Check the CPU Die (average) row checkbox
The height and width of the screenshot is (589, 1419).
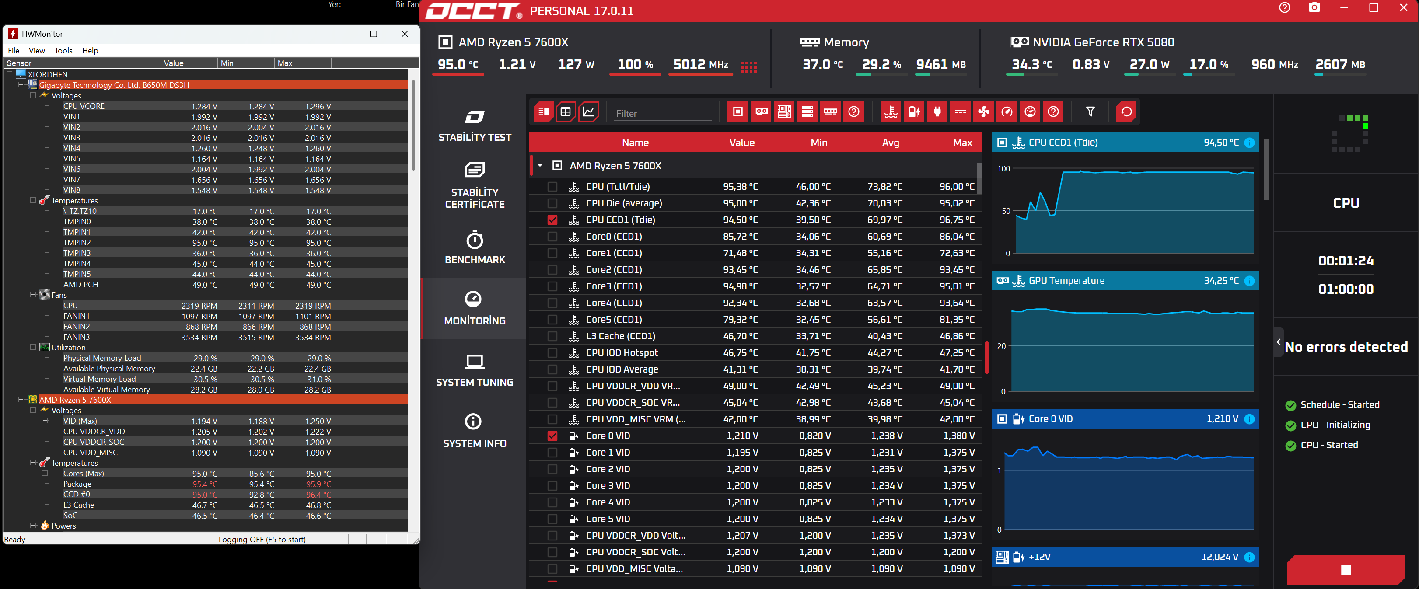coord(552,203)
